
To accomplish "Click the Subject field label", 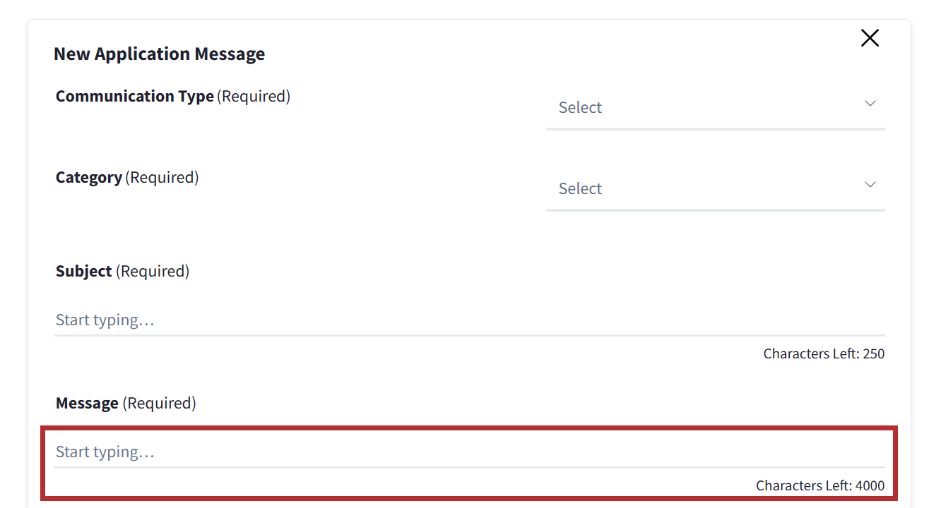I will click(x=84, y=272).
